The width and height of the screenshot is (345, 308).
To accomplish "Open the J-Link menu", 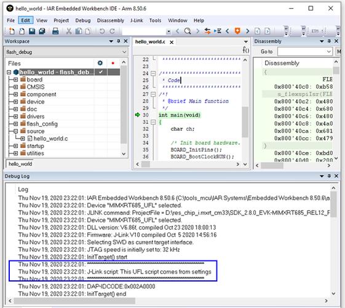I will click(x=137, y=20).
